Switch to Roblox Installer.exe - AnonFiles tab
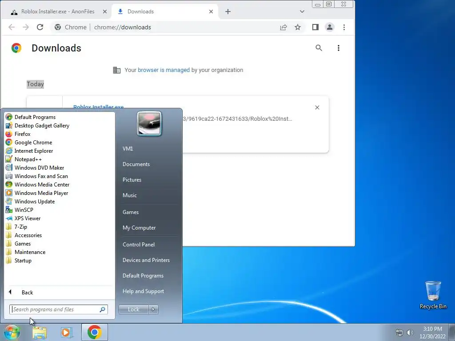Viewport: 455px width, 341px height. [58, 12]
